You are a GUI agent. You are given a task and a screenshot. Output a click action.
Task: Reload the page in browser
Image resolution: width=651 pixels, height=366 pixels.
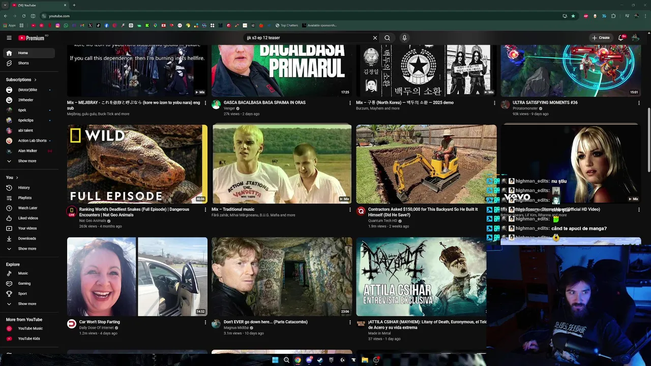tap(24, 16)
